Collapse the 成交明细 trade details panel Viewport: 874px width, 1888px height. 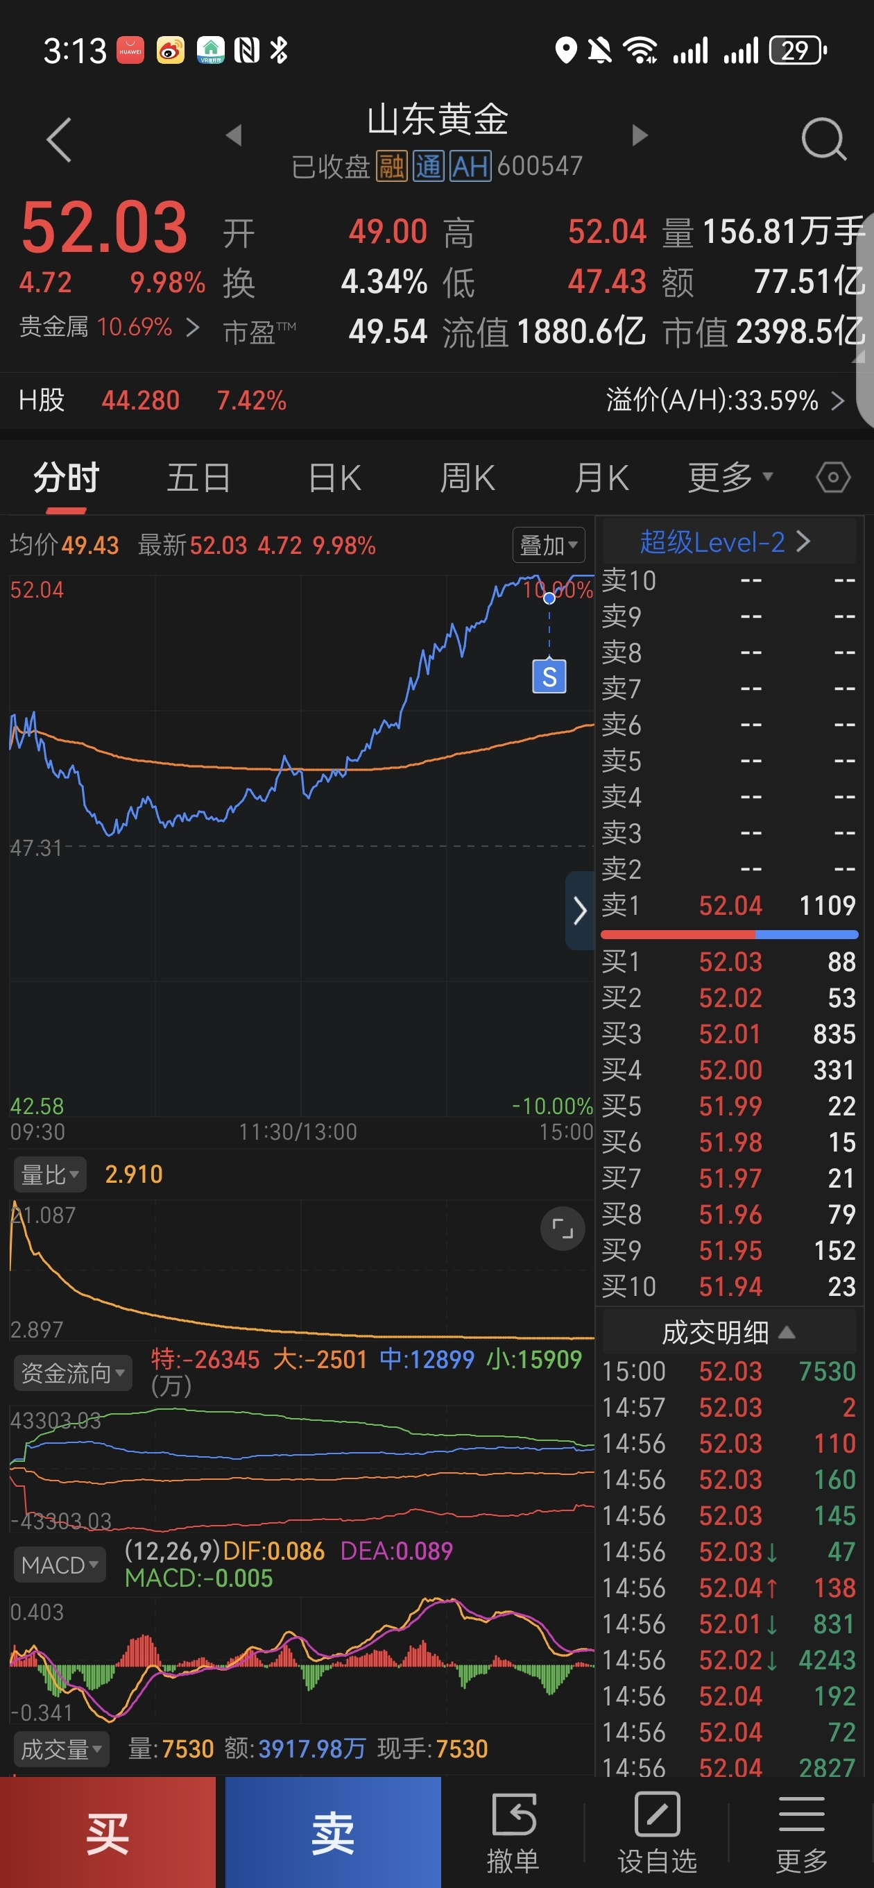click(x=729, y=1332)
